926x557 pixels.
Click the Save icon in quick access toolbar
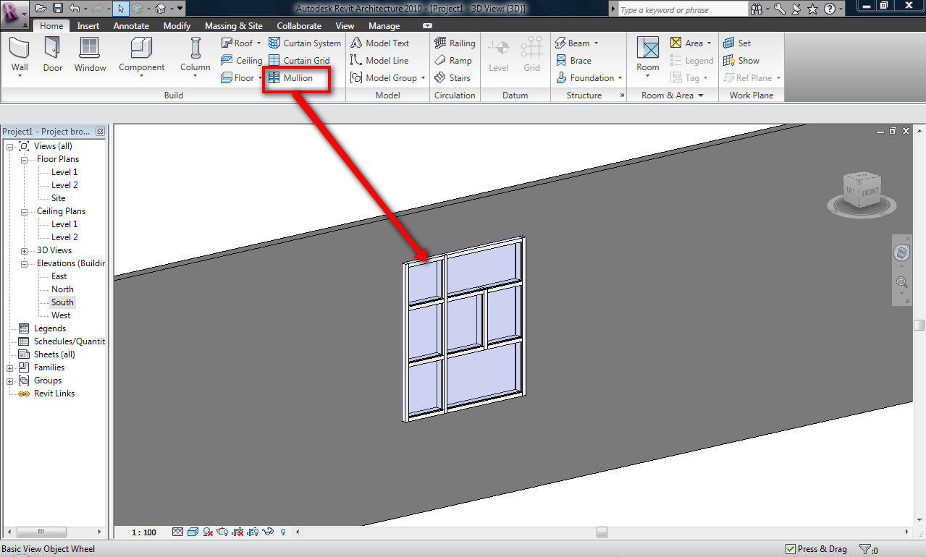click(58, 9)
